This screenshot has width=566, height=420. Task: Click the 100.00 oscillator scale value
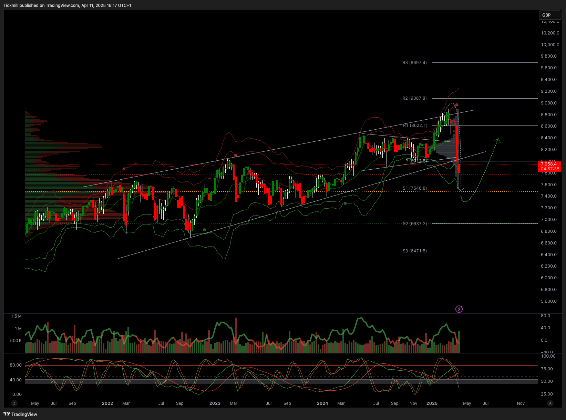(x=548, y=356)
